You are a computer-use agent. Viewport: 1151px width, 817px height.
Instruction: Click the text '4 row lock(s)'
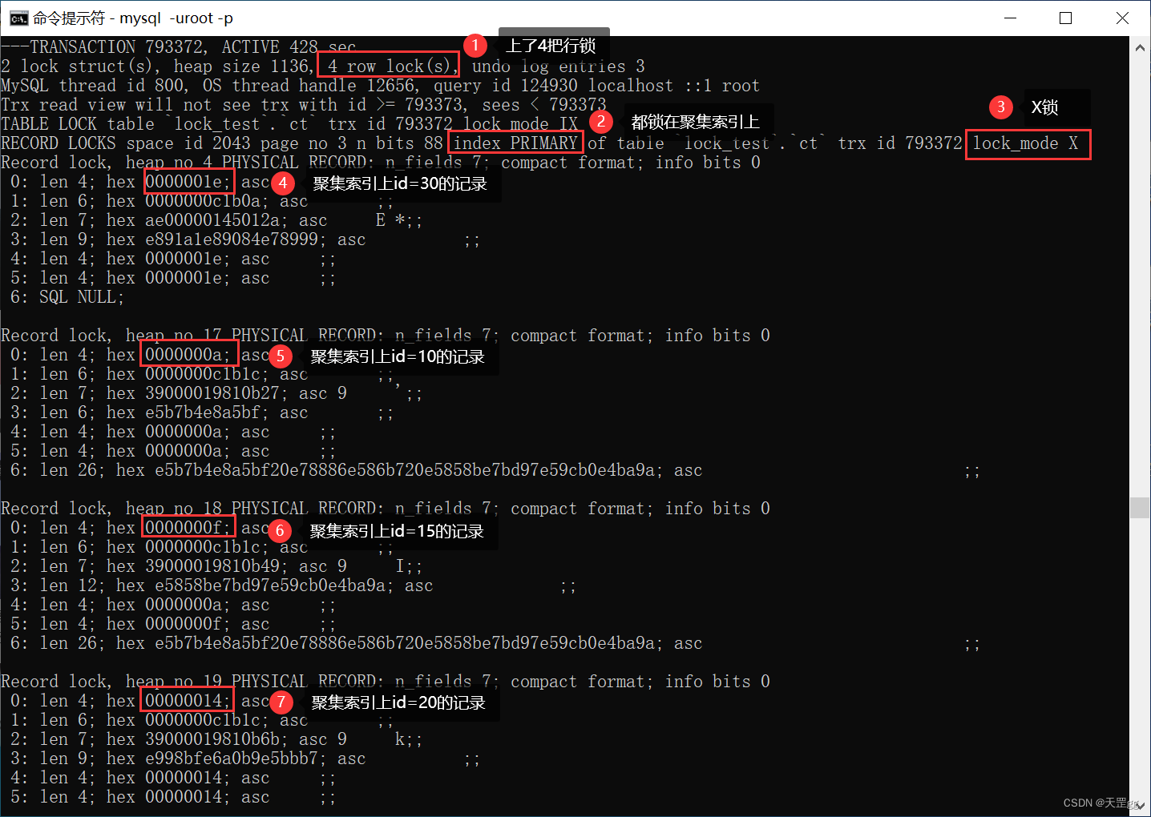coord(389,66)
